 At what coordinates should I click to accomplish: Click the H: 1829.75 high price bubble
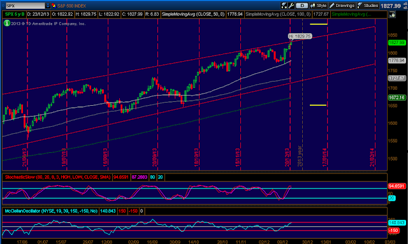pyautogui.click(x=300, y=36)
